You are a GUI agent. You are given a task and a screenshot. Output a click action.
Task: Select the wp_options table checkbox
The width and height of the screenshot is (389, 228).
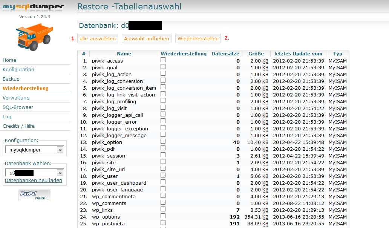click(163, 216)
